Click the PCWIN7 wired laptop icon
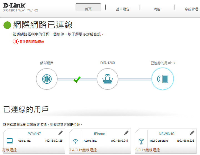 point(9,141)
